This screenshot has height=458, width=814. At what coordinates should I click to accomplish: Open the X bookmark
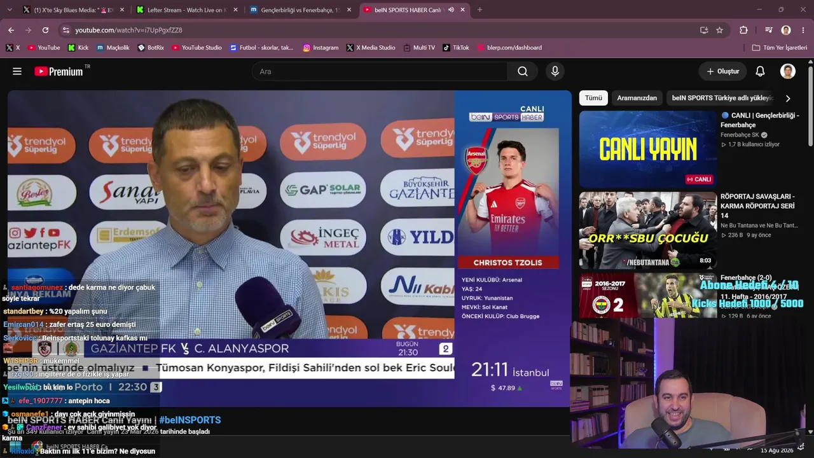tap(13, 48)
